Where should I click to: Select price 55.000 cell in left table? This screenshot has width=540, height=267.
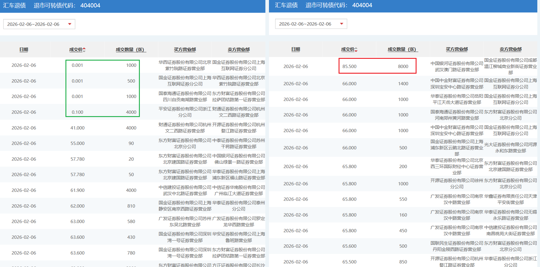click(77, 143)
